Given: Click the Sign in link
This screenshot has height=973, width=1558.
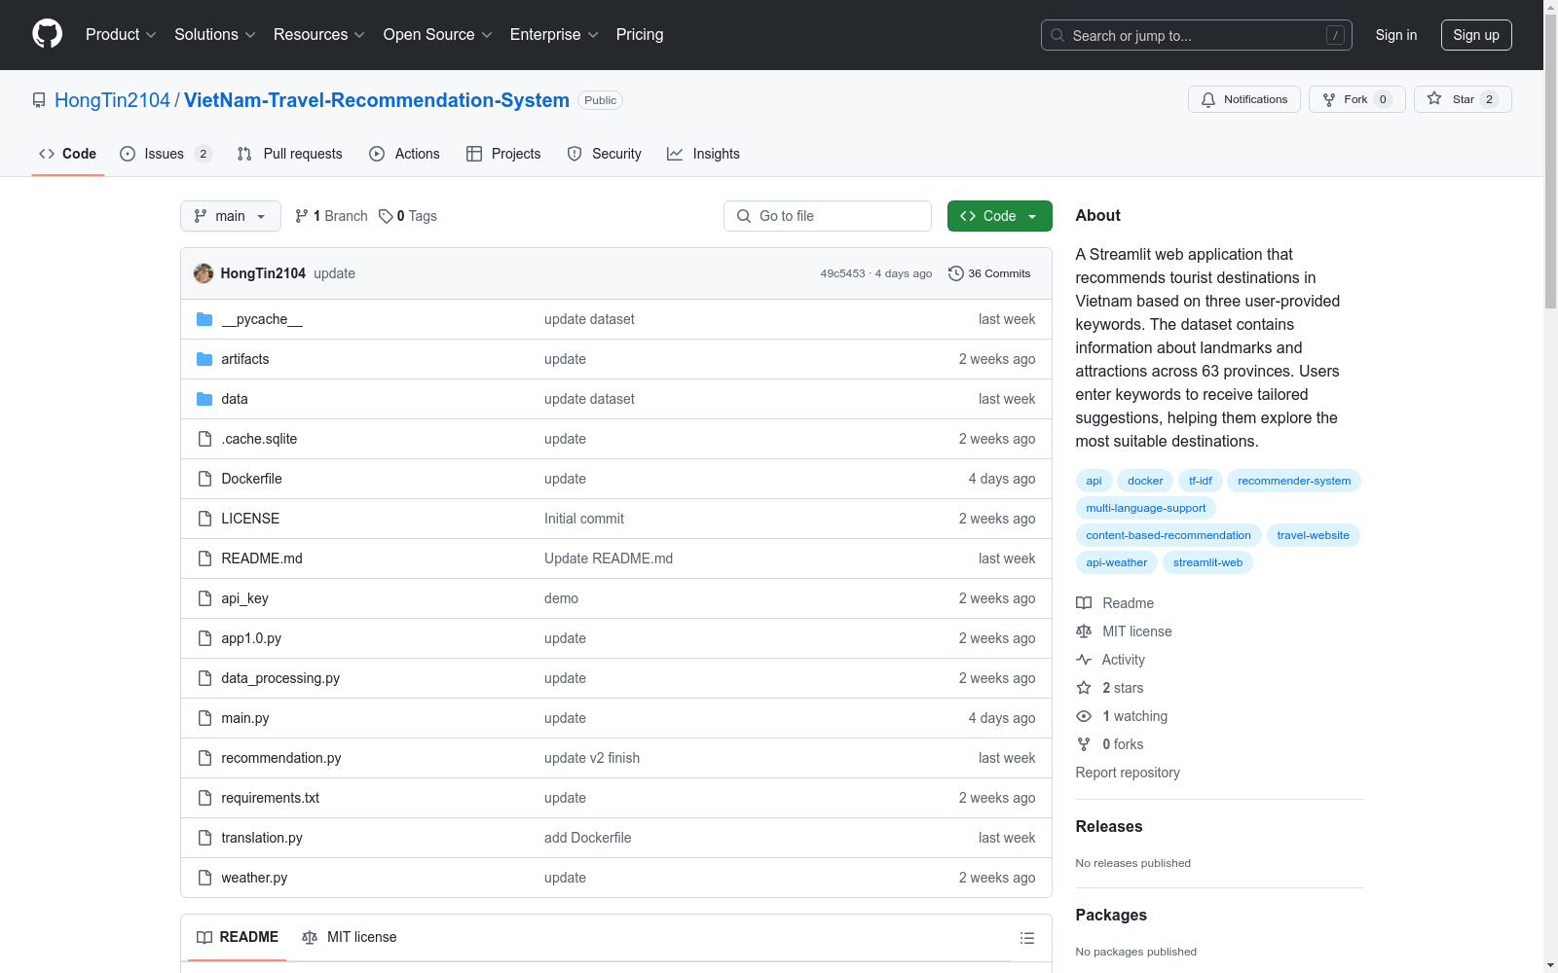Looking at the screenshot, I should pos(1396,35).
